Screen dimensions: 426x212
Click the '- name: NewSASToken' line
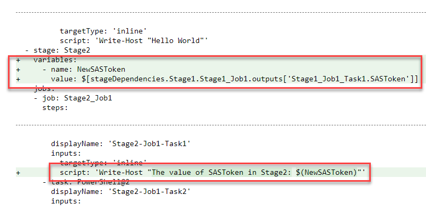(x=84, y=70)
